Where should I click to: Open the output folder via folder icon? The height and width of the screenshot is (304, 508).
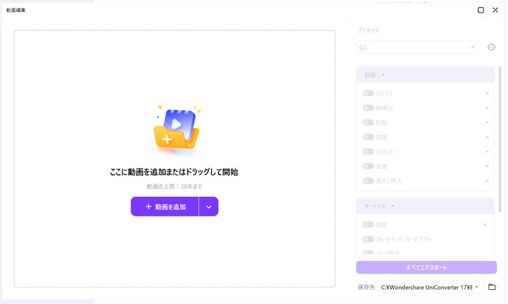coord(492,287)
